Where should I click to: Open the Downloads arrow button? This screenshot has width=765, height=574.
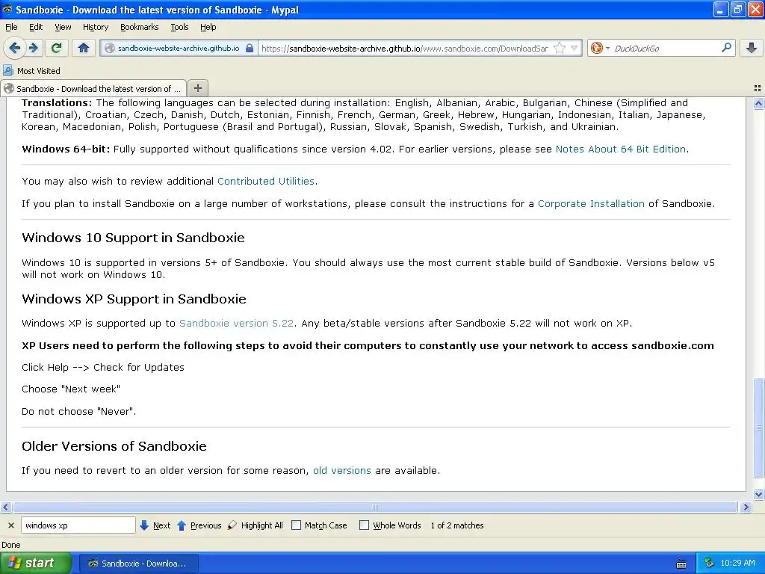point(752,48)
